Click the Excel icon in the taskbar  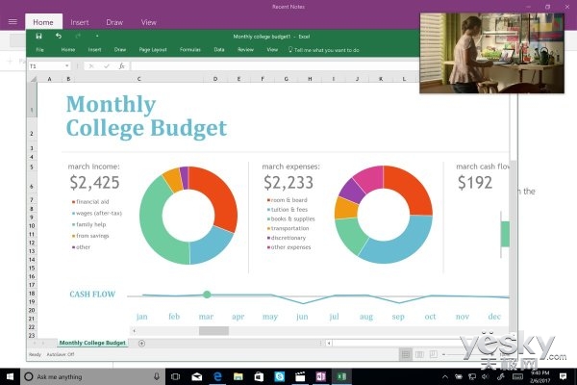(x=339, y=377)
